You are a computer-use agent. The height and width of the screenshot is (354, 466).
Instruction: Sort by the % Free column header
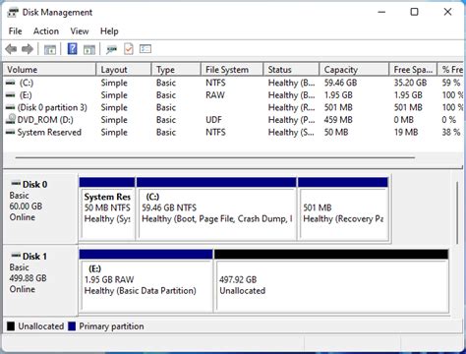(451, 70)
